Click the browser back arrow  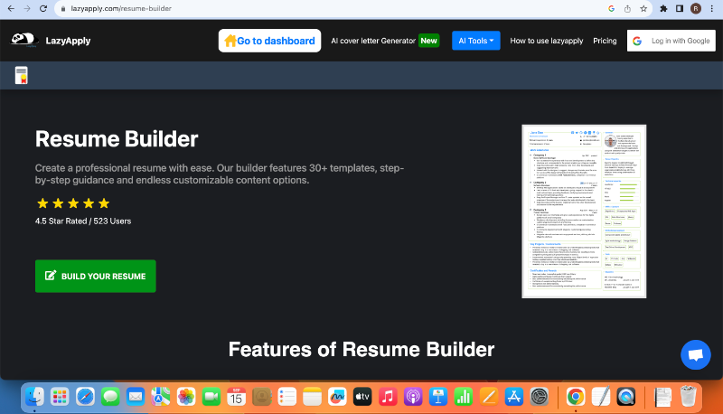pyautogui.click(x=11, y=8)
